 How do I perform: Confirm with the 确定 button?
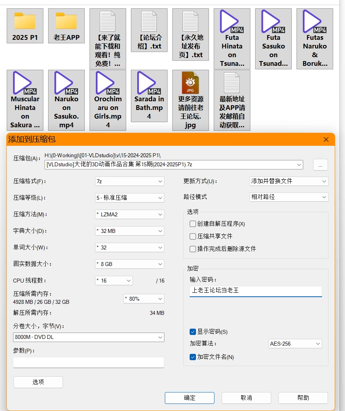pos(190,398)
